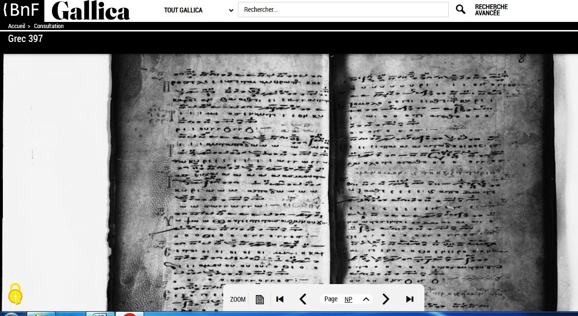The width and height of the screenshot is (578, 316).
Task: Open Recherche Avancée link
Action: pyautogui.click(x=491, y=10)
